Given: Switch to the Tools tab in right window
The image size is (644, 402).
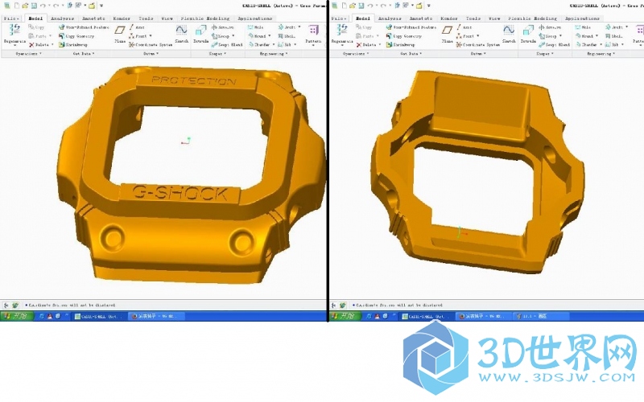Looking at the screenshot, I should 473,18.
